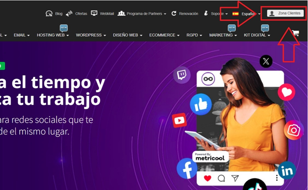Click the YouTube play icon

coord(179,120)
